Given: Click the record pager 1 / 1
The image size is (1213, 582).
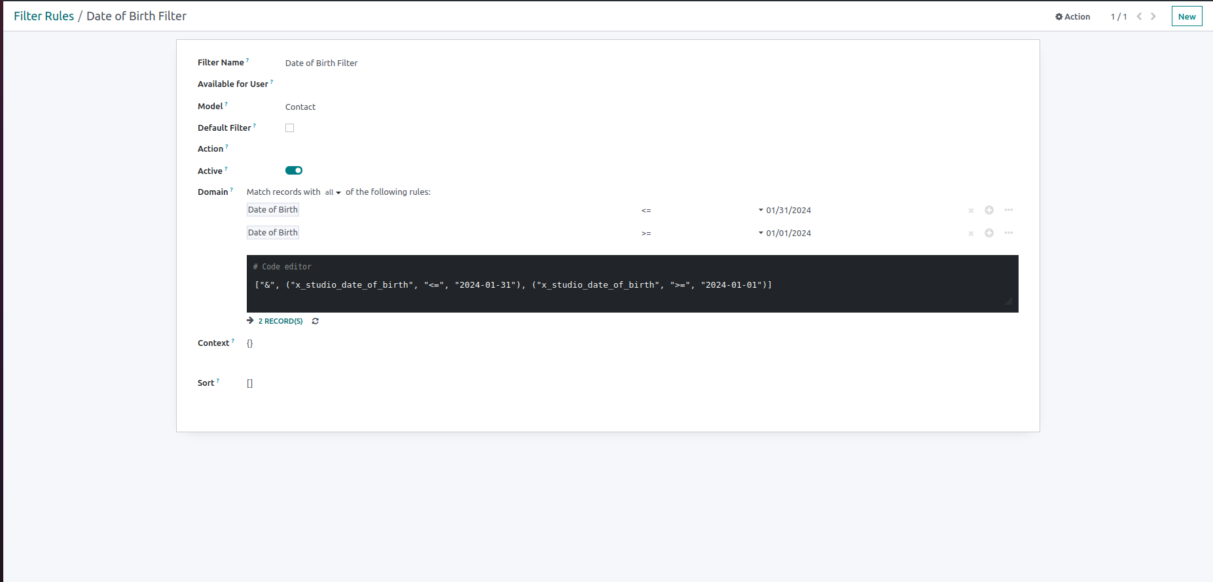Looking at the screenshot, I should pos(1119,16).
